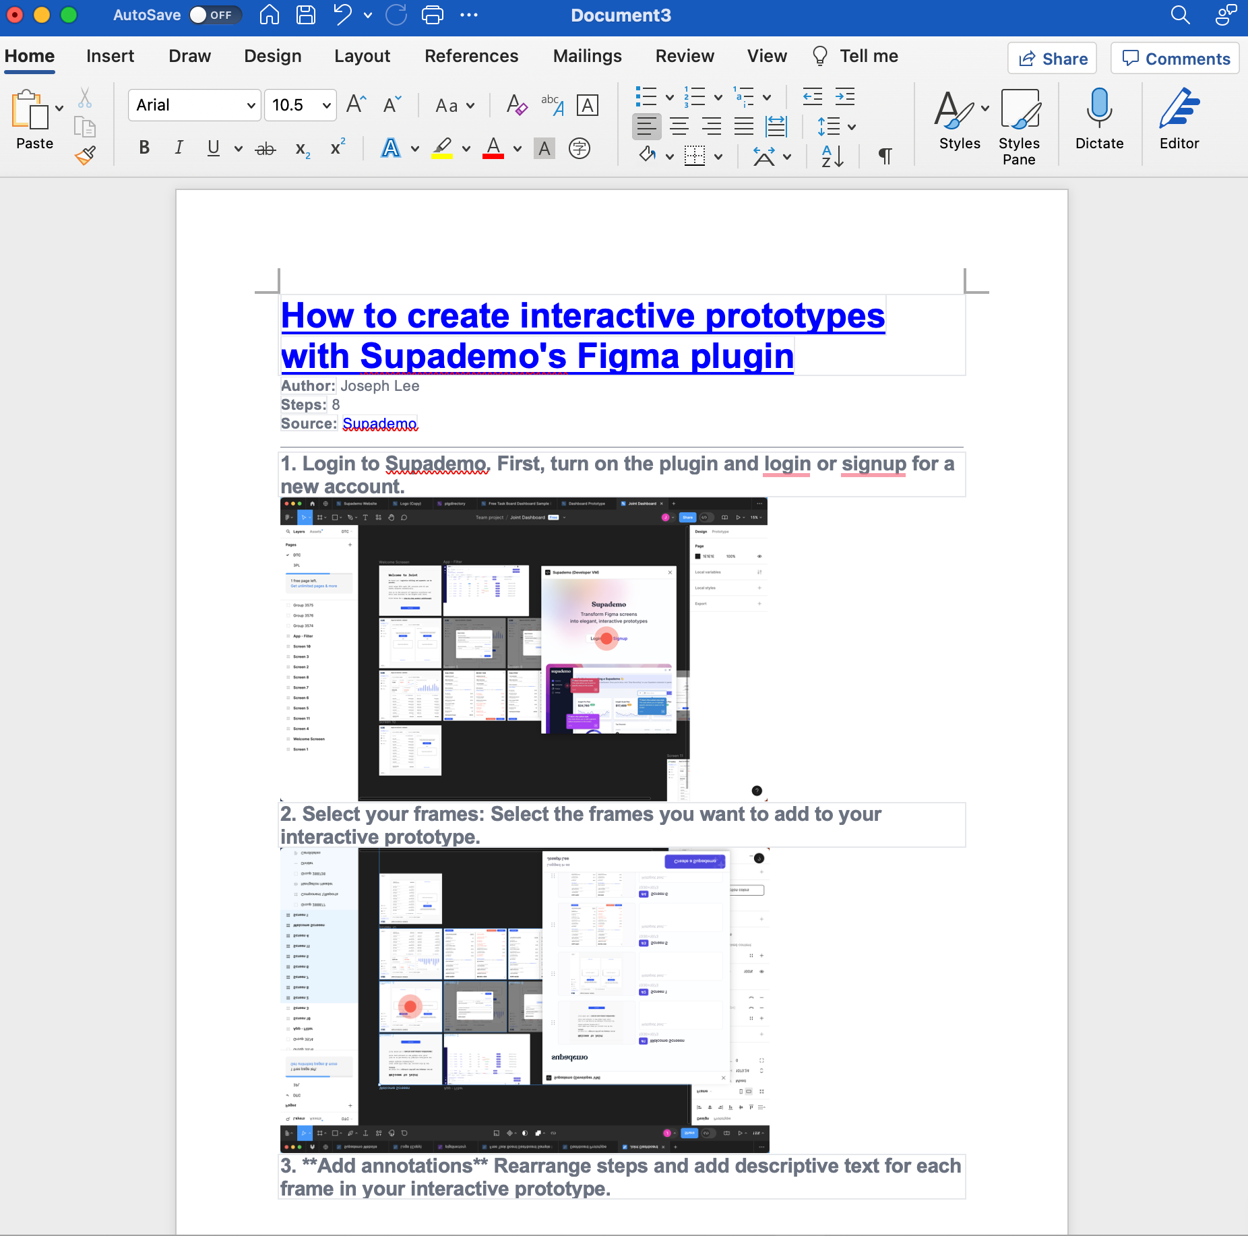Click the Share button
The width and height of the screenshot is (1248, 1236).
1052,59
